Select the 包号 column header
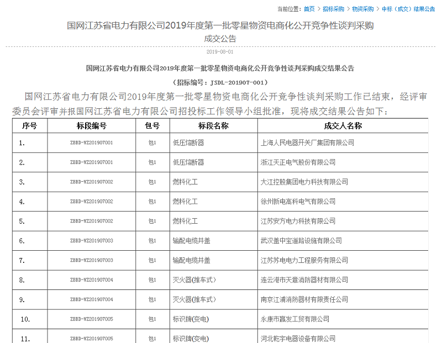The image size is (442, 343). tap(152, 126)
